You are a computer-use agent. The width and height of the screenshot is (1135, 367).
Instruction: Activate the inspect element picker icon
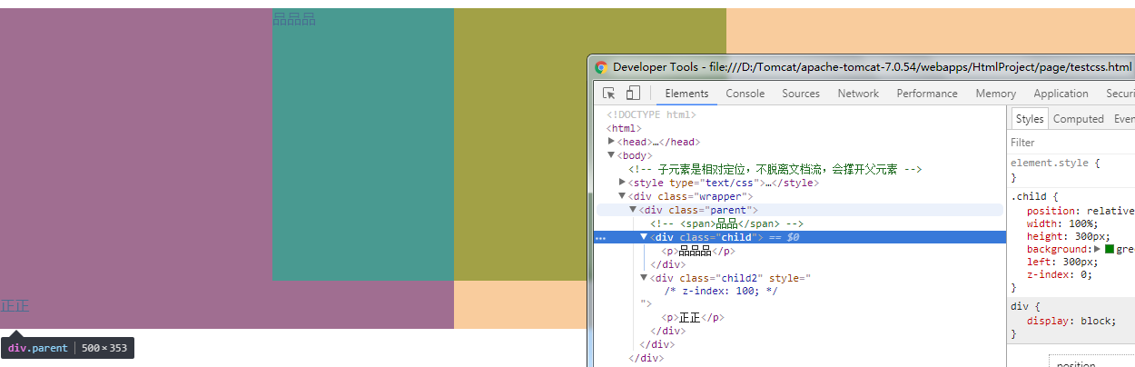pyautogui.click(x=609, y=94)
